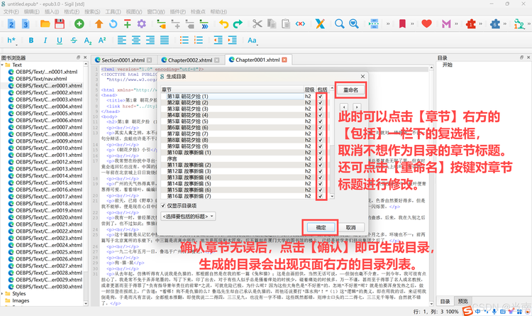The image size is (532, 316).
Task: Click the red heart donate icon
Action: tap(426, 23)
